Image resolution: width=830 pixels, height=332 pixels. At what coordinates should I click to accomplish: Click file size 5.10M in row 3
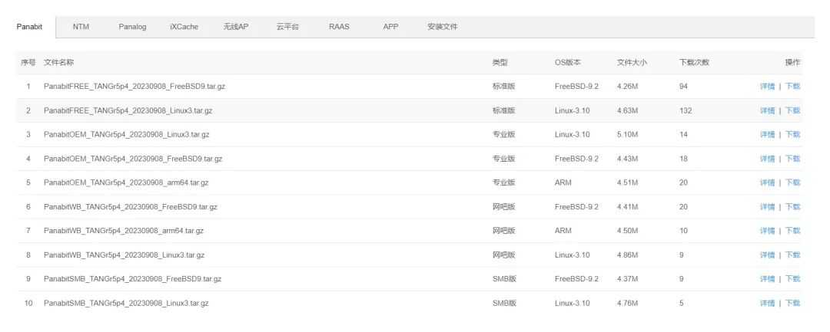click(x=627, y=135)
